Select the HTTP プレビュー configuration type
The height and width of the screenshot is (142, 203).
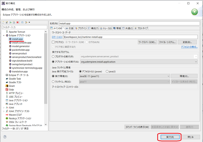point(15,93)
